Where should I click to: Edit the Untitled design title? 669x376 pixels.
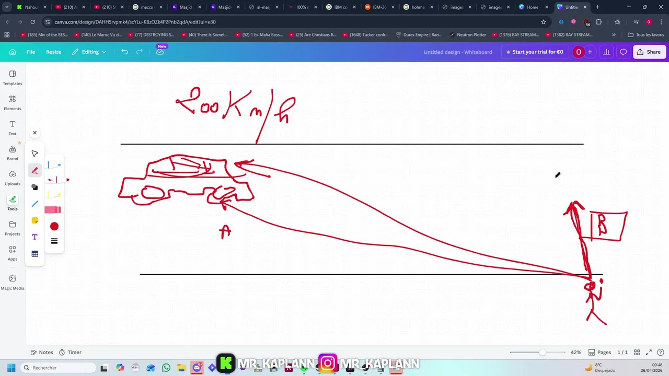(458, 52)
